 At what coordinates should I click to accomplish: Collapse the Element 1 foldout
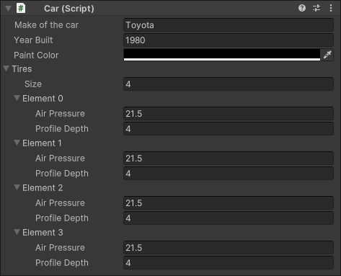[17, 143]
